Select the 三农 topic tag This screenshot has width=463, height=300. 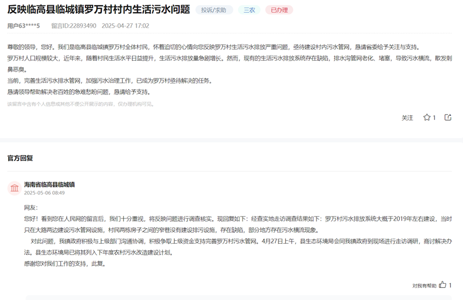pos(249,10)
